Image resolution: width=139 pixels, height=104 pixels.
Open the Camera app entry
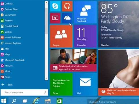click(7, 4)
